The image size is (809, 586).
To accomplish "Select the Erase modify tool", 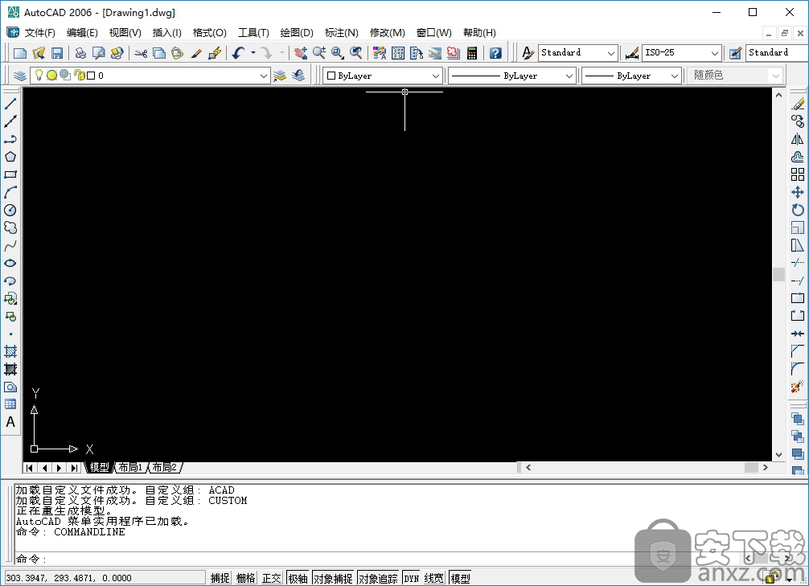I will (798, 104).
